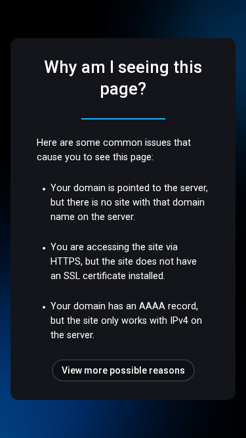Select the heading Why am I seeing this page
The width and height of the screenshot is (246, 438).
coord(123,78)
